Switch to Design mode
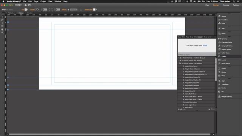This screenshot has width=242, height=136. (x=216, y=5)
